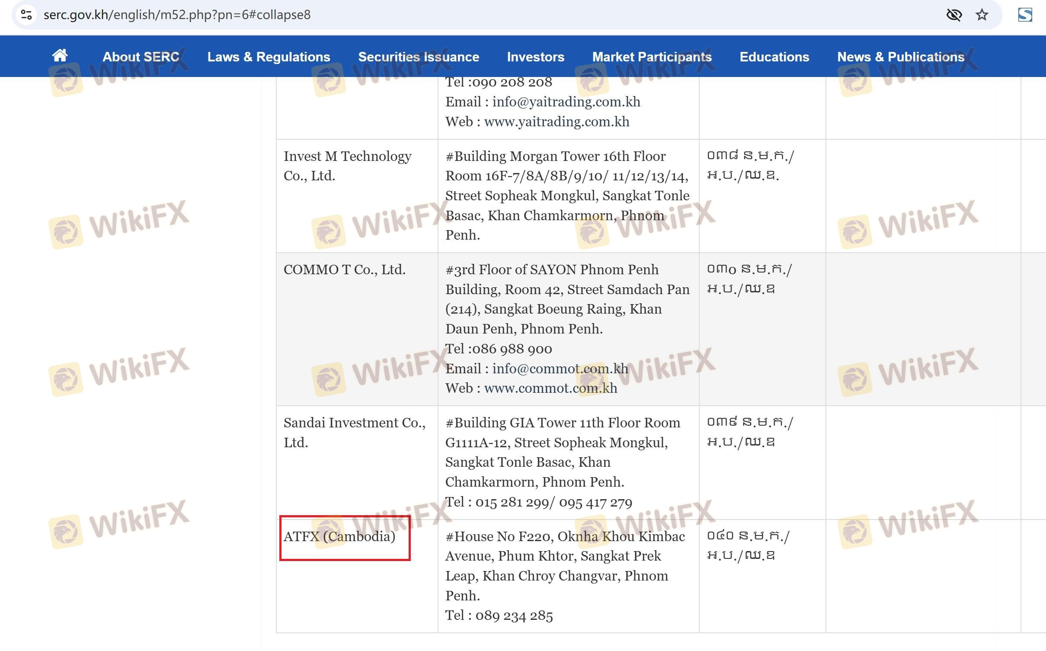Screen dimensions: 1046x651
Task: Open www.yaitrading.com.kh website link
Action: [557, 122]
